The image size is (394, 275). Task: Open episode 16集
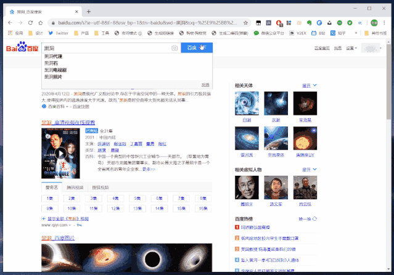(203, 208)
